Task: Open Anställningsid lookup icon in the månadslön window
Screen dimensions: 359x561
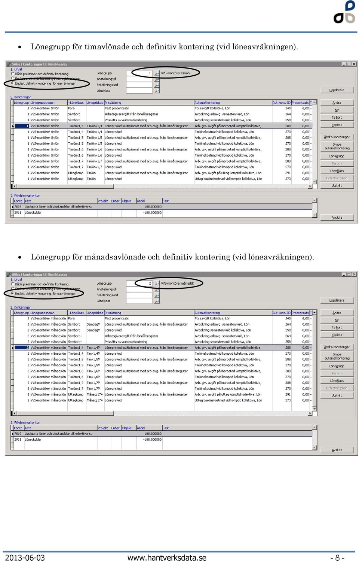Action: [157, 289]
